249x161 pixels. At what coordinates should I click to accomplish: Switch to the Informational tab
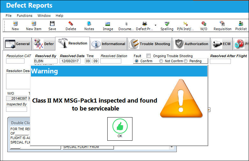(x=109, y=44)
